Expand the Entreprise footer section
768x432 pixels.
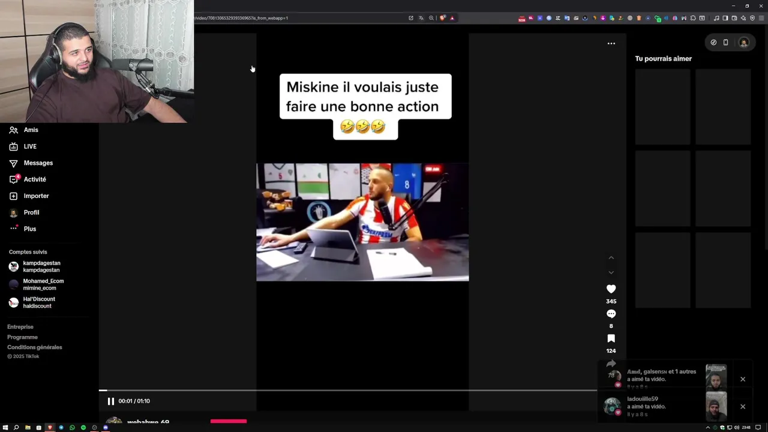[20, 327]
